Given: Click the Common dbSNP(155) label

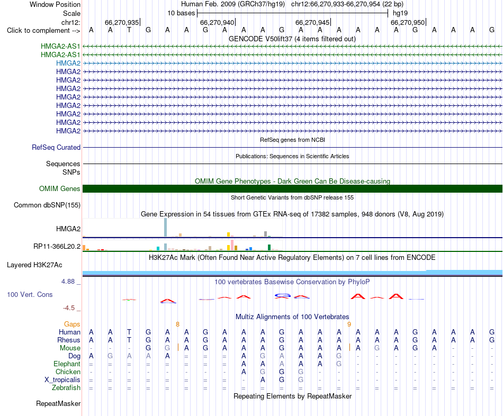Looking at the screenshot, I should (x=47, y=205).
